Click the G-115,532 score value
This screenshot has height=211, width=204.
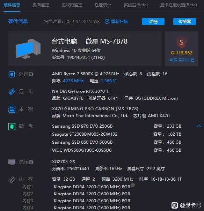(182, 53)
